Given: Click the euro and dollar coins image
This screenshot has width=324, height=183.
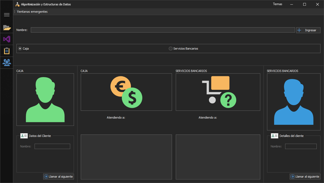Looking at the screenshot, I should 126,92.
